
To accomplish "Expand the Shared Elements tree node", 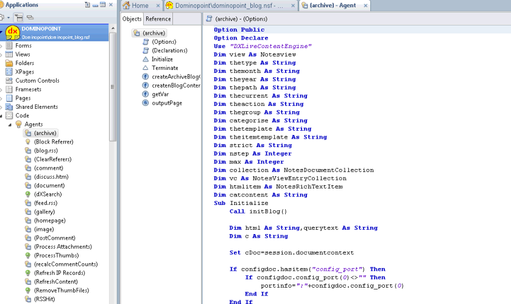I will tap(1, 107).
